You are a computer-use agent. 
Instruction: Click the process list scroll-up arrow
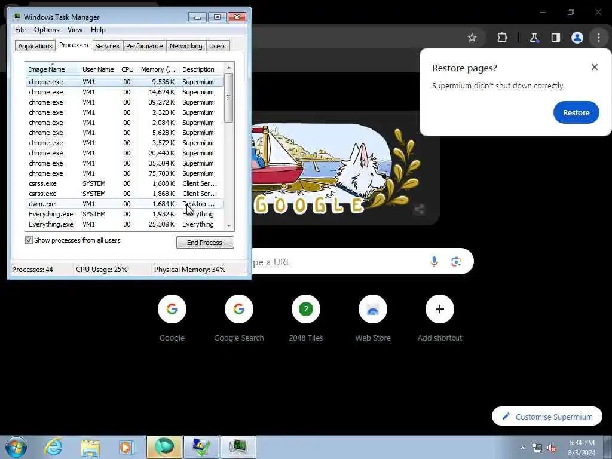click(229, 68)
